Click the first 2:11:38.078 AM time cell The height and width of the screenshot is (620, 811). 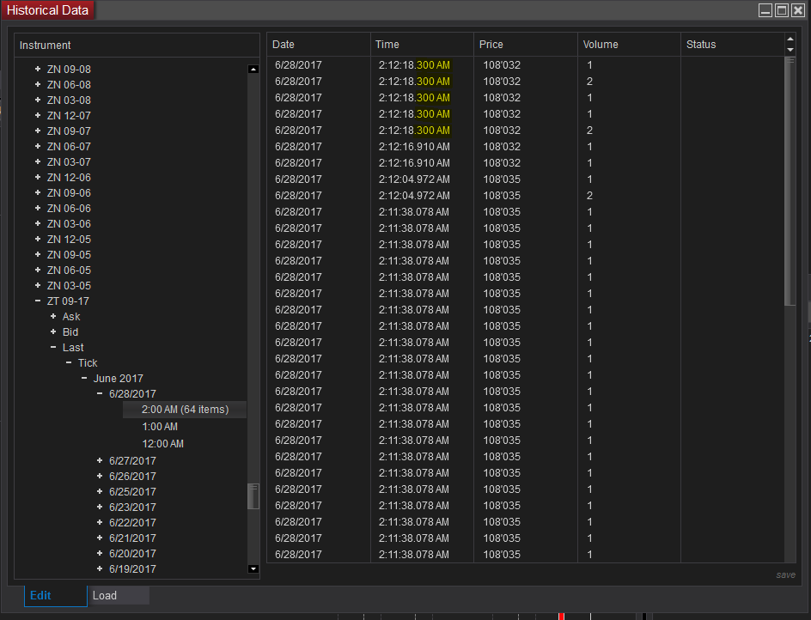click(x=414, y=212)
